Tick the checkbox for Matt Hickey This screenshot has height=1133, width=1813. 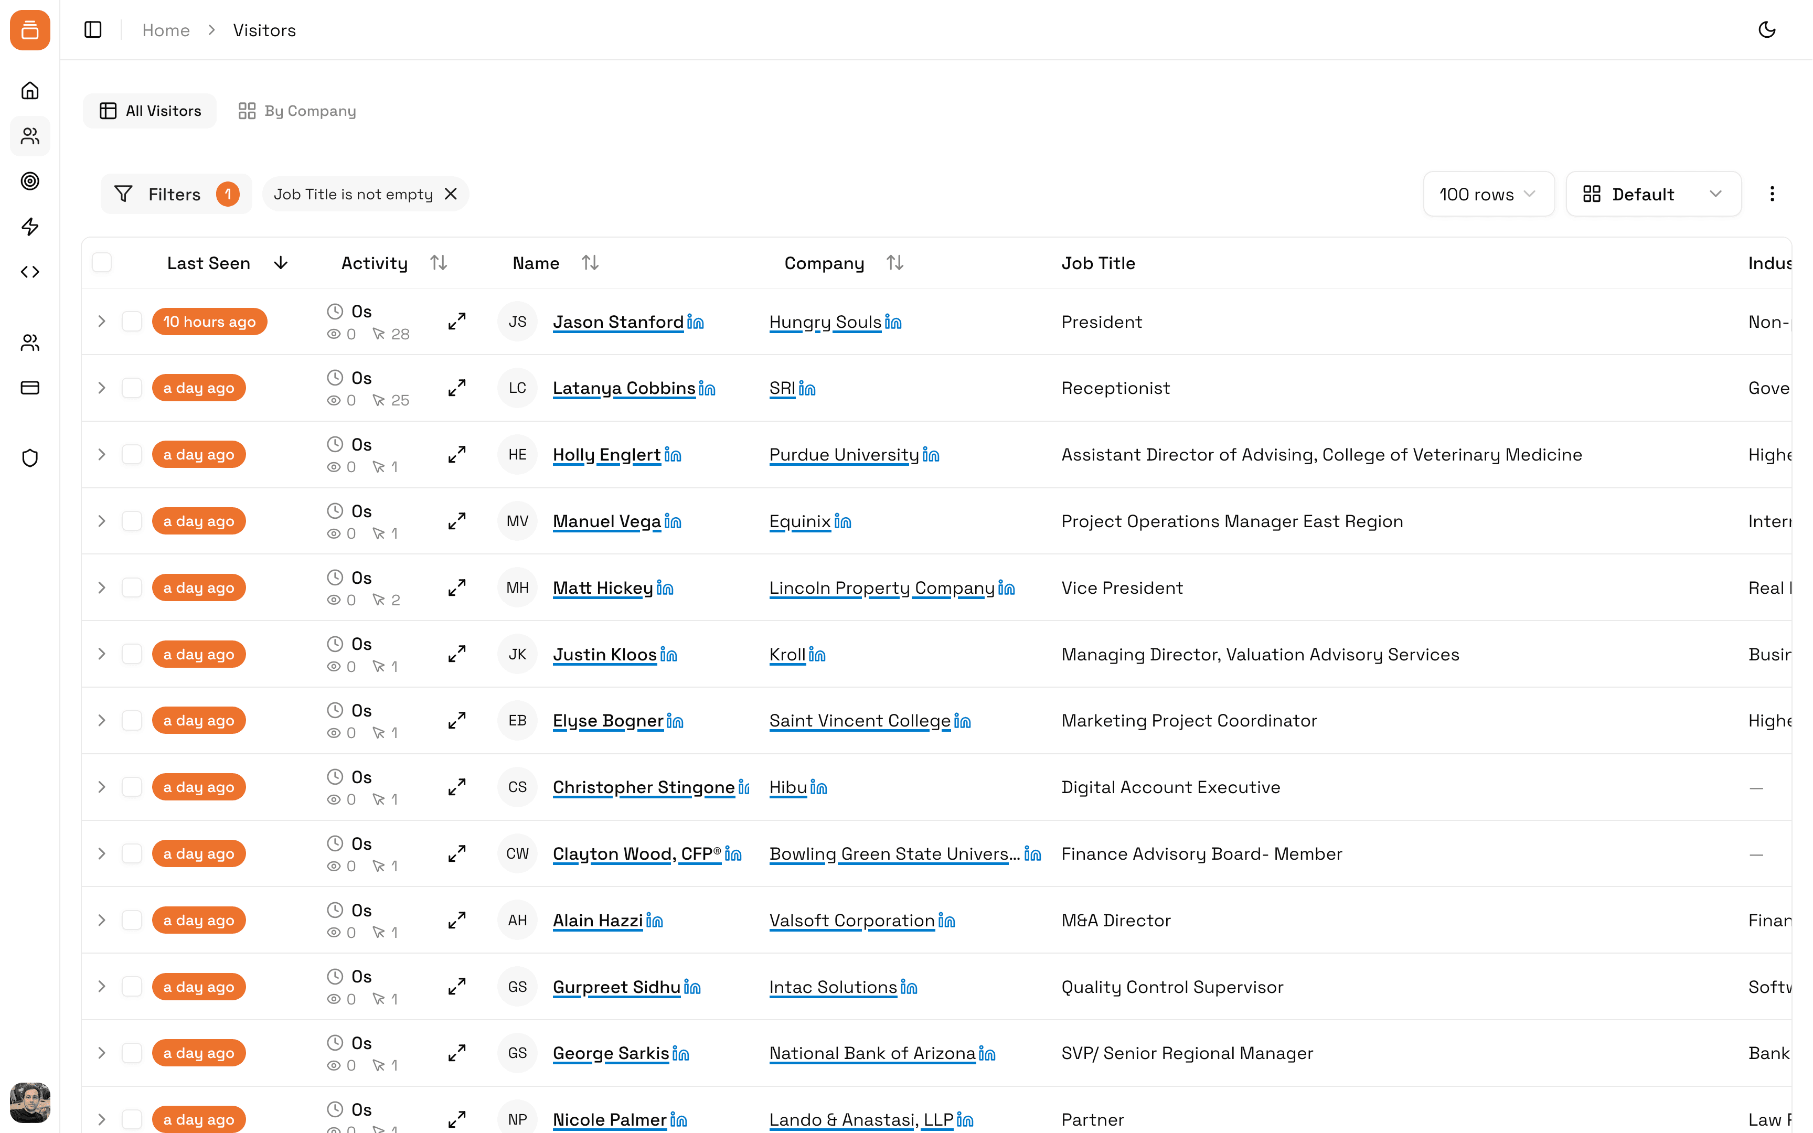click(x=132, y=587)
